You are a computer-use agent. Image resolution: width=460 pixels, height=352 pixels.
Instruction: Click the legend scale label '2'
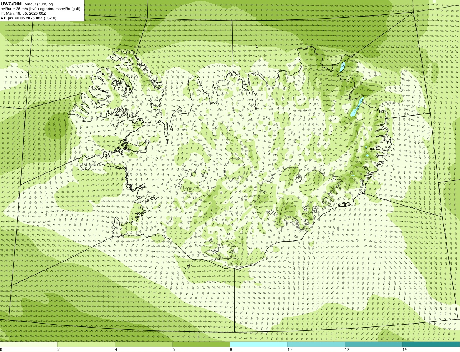tap(58, 349)
